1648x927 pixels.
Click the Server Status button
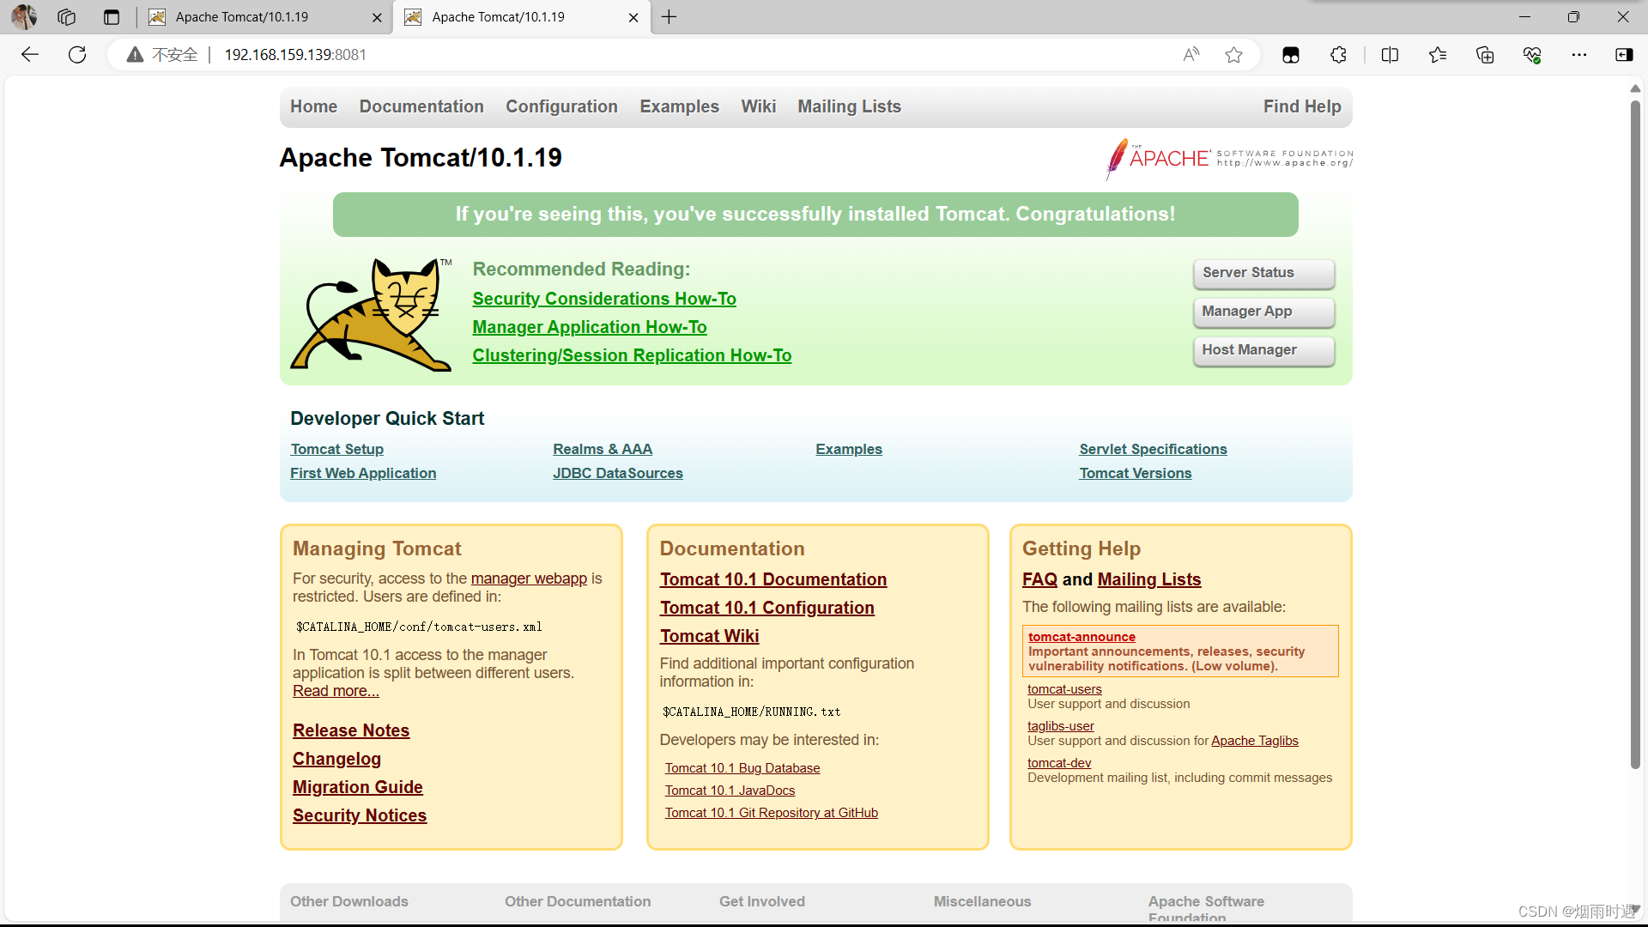point(1263,273)
